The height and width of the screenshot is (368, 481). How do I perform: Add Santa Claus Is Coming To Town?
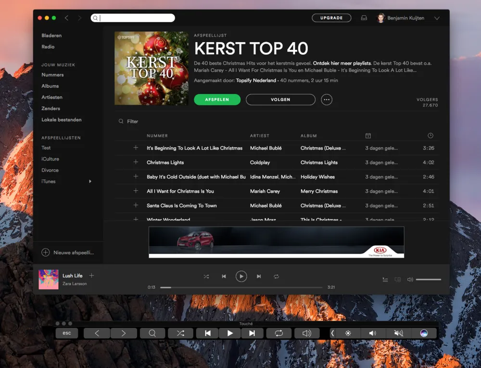(136, 205)
